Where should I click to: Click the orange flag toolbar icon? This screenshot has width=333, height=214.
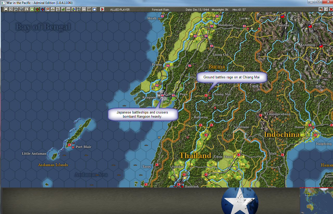coord(48,9)
